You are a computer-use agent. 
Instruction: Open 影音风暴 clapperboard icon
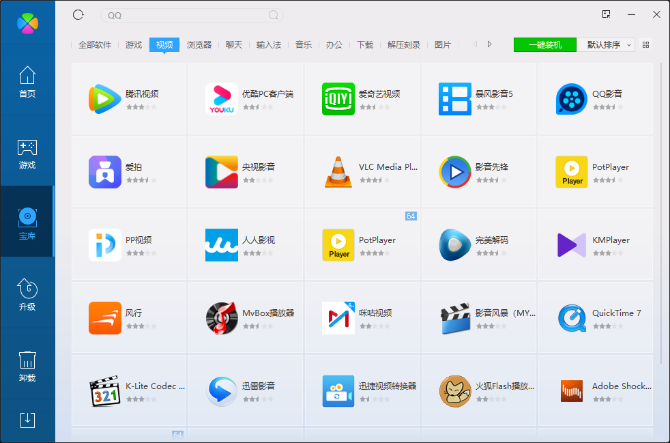[x=454, y=317]
